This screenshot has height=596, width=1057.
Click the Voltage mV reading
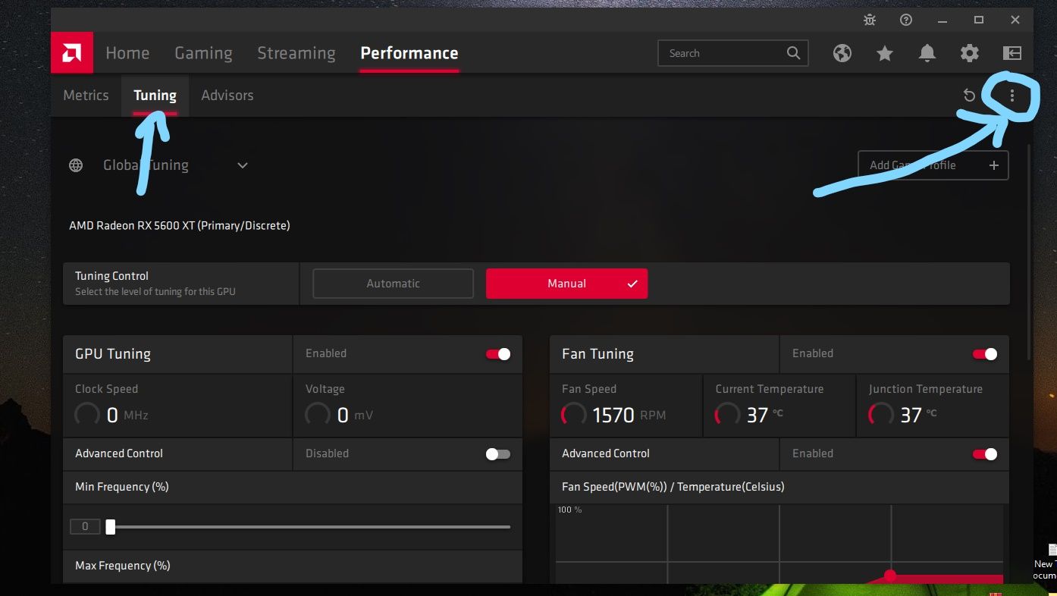pyautogui.click(x=339, y=415)
